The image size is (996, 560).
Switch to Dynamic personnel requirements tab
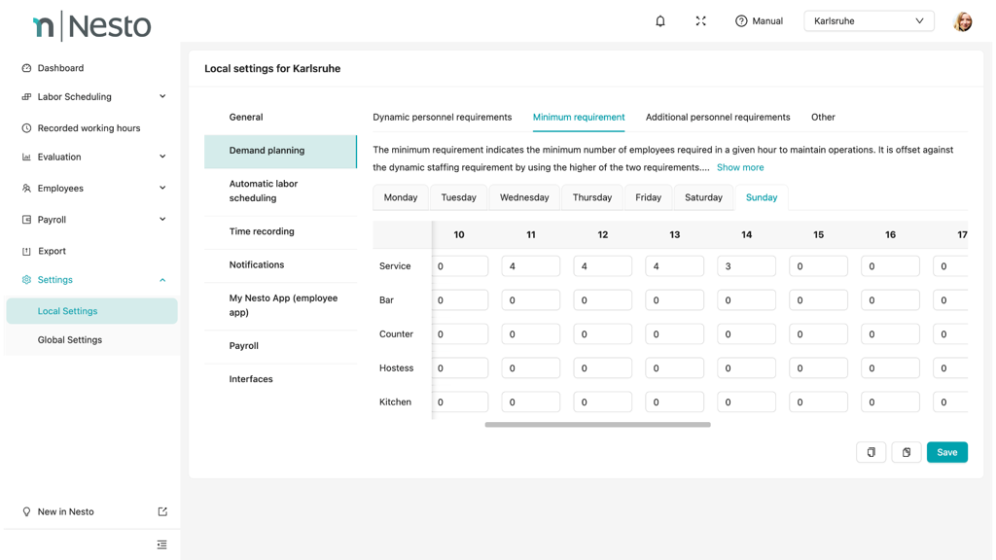click(x=442, y=117)
